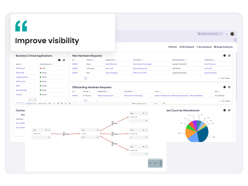Open hardware request 163812
Image resolution: width=248 pixels, height=186 pixels.
(x=75, y=64)
